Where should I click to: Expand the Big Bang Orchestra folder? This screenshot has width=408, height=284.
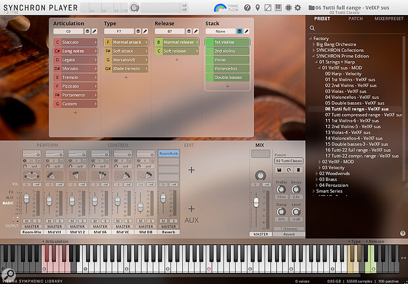[x=313, y=45]
